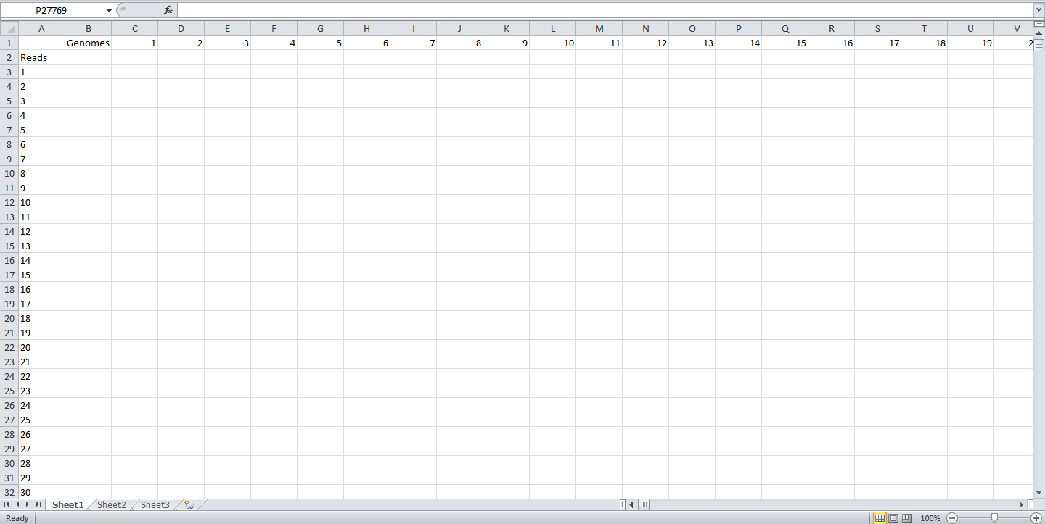Expand the formula bar
Screen dimensions: 1045x524
click(1038, 10)
